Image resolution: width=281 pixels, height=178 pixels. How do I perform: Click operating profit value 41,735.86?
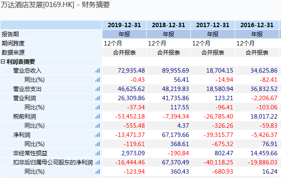[176, 98]
